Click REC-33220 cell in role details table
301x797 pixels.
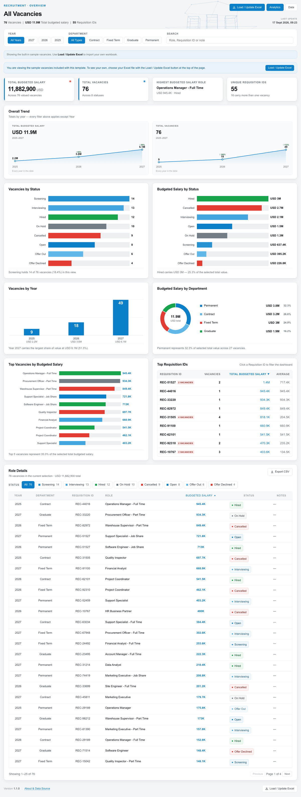(83, 515)
